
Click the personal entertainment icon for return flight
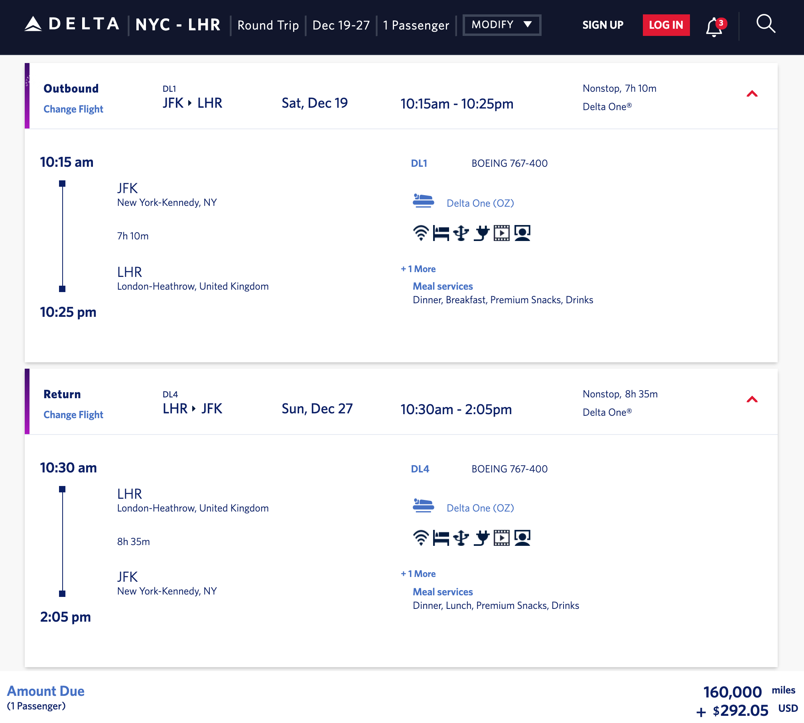522,538
